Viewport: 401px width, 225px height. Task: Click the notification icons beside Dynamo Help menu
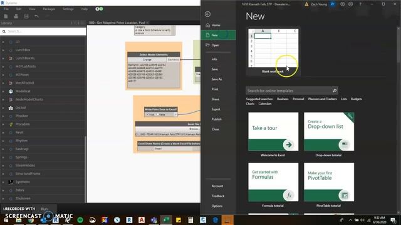point(99,9)
